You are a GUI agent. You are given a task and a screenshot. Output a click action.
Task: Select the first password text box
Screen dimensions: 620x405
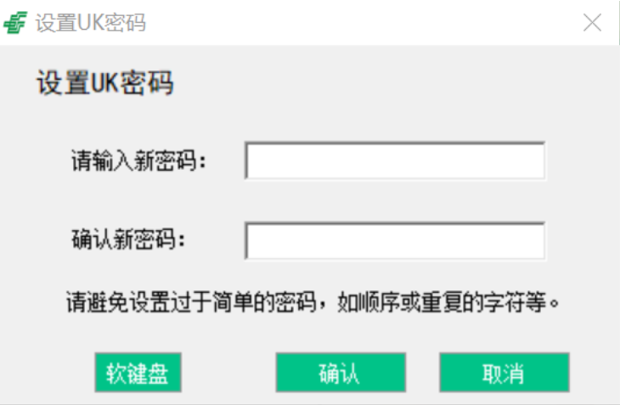(395, 160)
